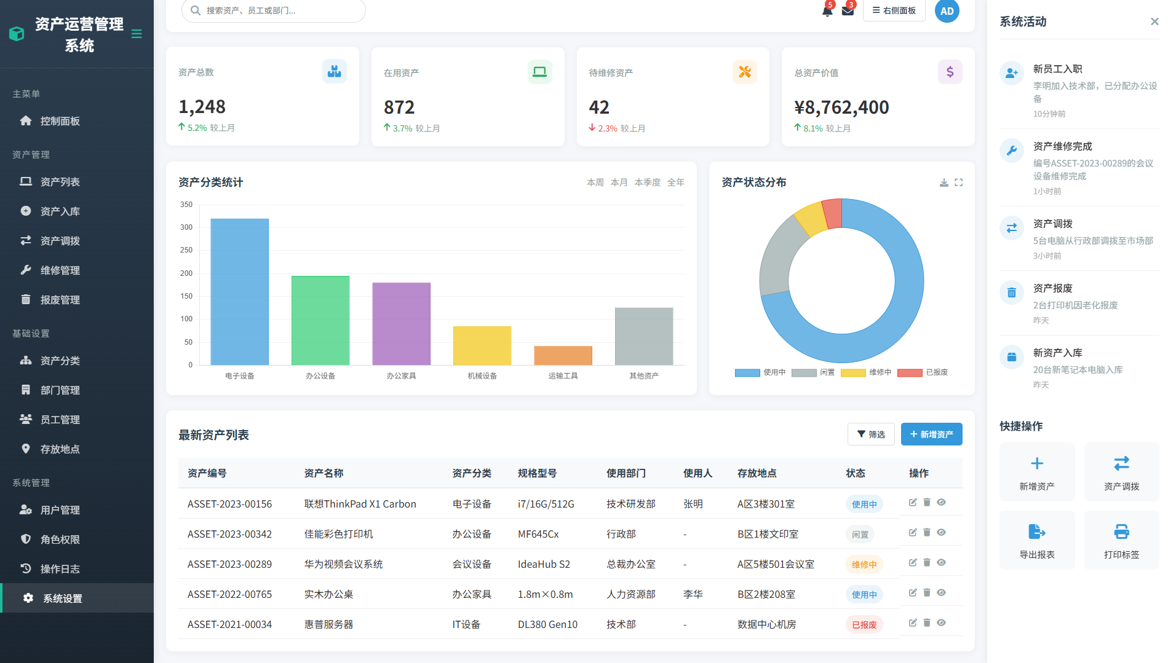The image size is (1168, 663).
Task: Click the download icon on 资产状态分布 chart
Action: [x=944, y=182]
